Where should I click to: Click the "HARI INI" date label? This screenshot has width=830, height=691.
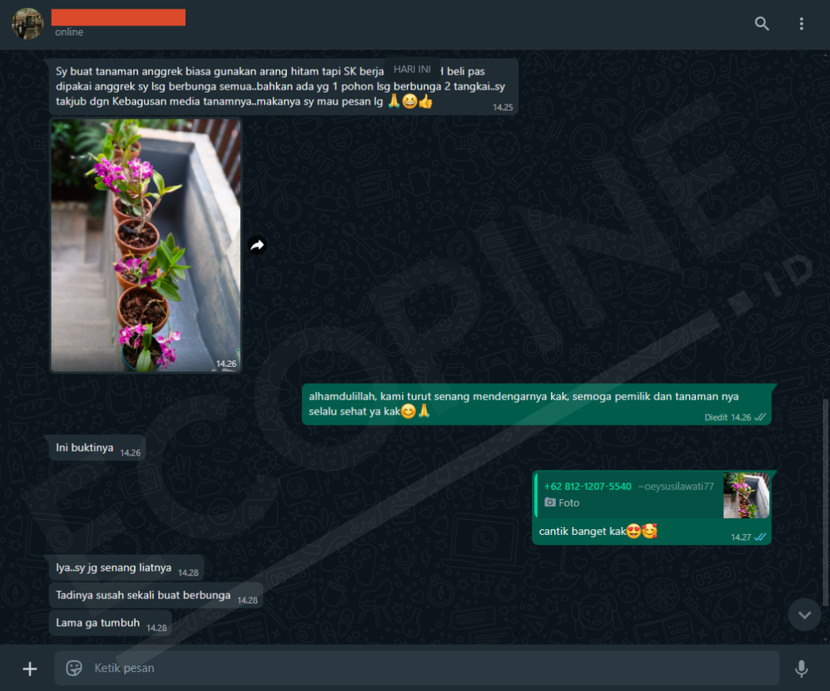411,69
